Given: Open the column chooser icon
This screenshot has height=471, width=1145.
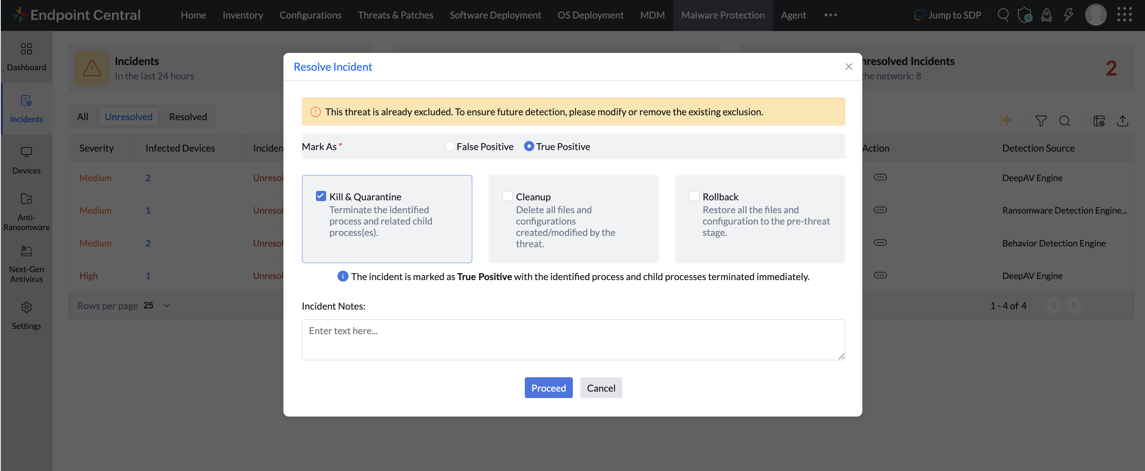Looking at the screenshot, I should [1099, 121].
